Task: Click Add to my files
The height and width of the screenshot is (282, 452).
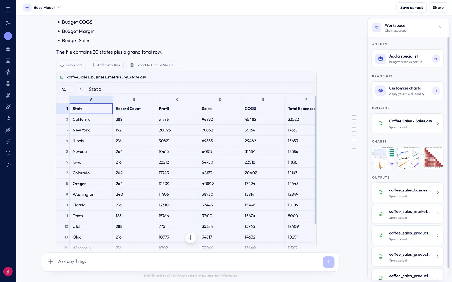Action: 106,65
